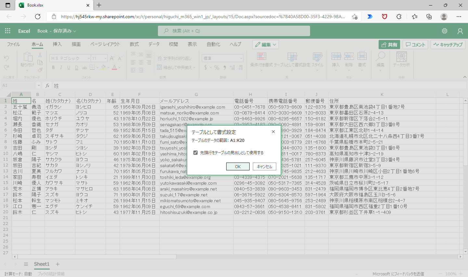Switch to the 挿入 ribbon tab

[x=57, y=44]
